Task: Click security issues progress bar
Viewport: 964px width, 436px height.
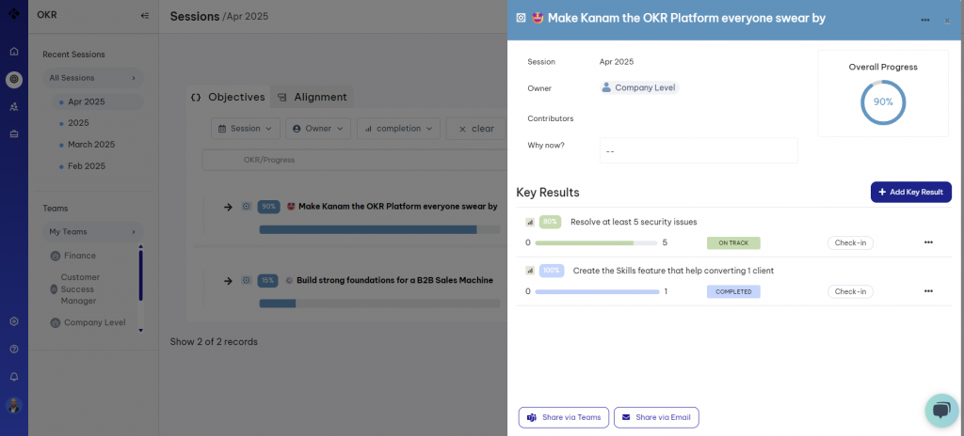Action: tap(596, 243)
